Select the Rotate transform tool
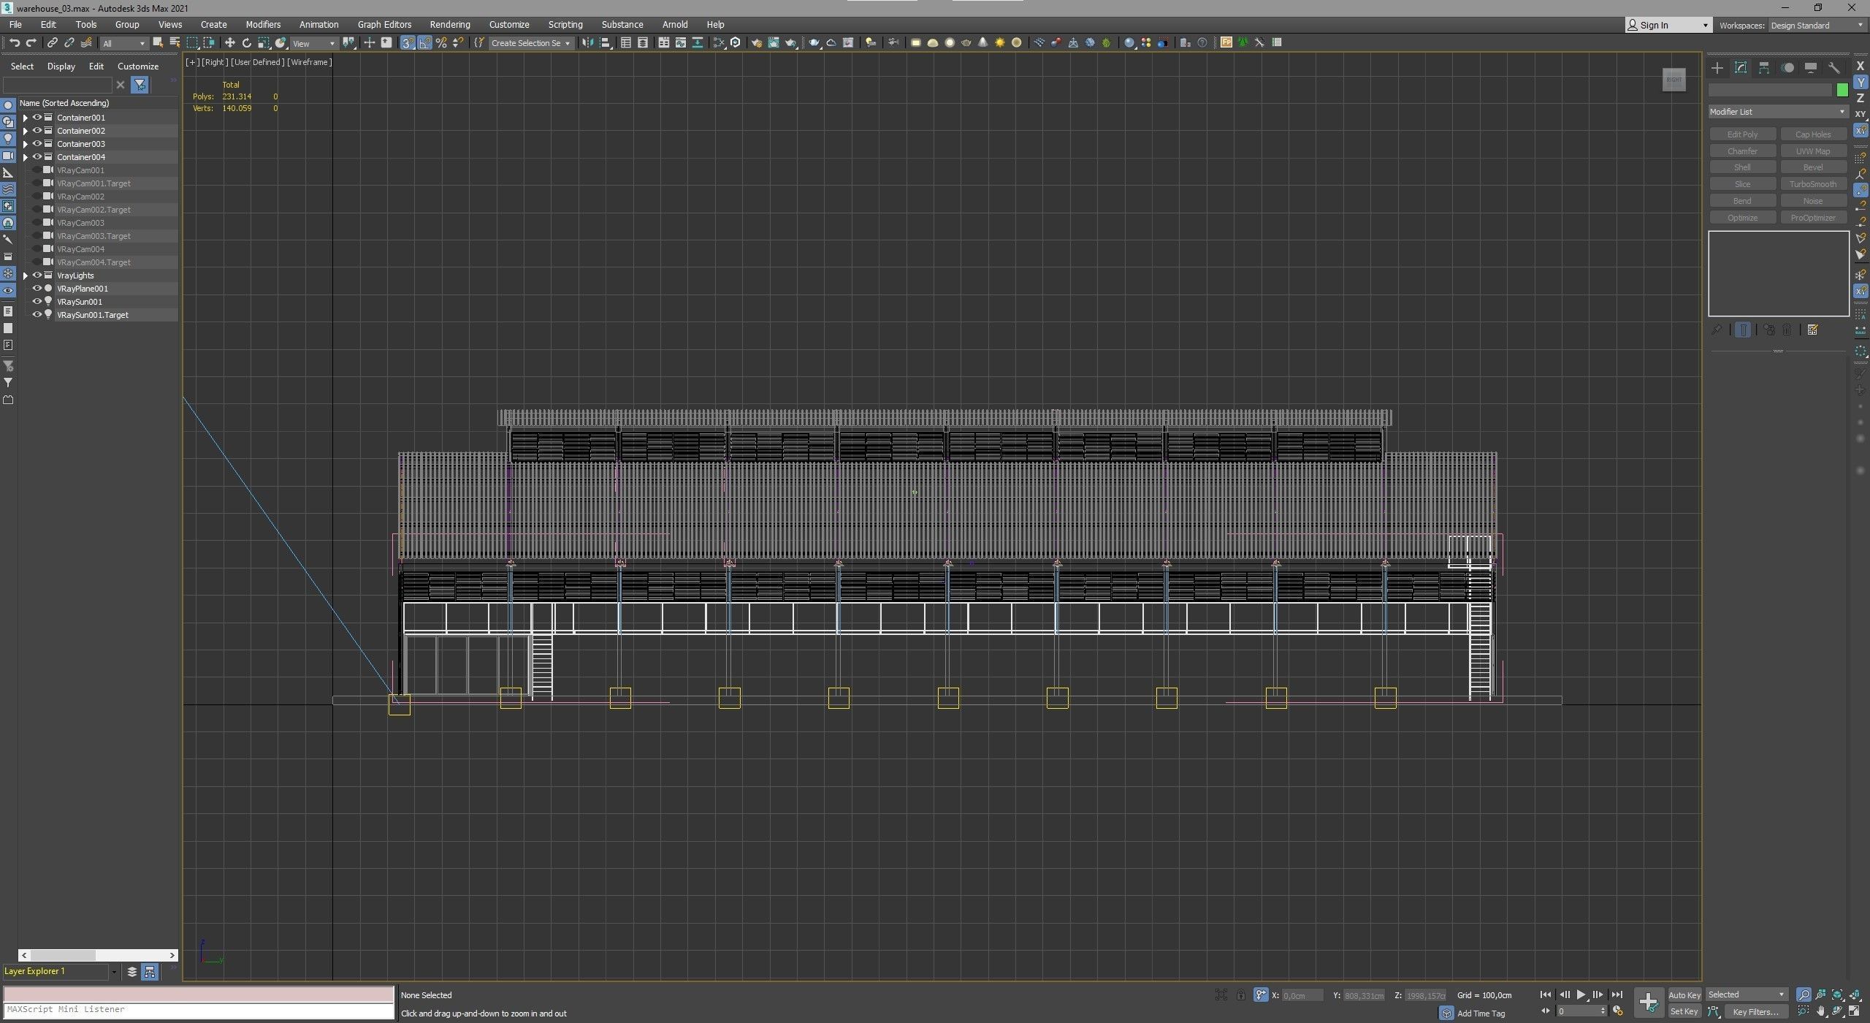This screenshot has height=1023, width=1870. pos(247,43)
